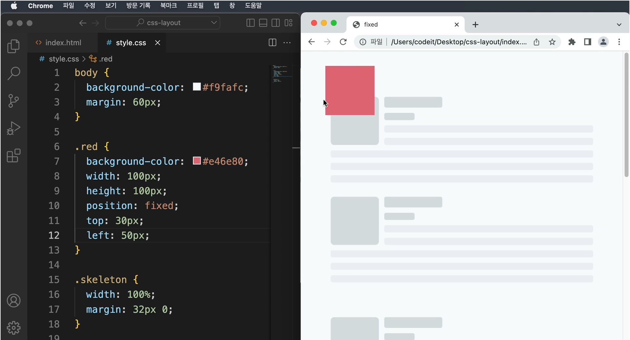Click the Chrome page vertical scrollbar
Screen dimensions: 630x340
(626, 115)
